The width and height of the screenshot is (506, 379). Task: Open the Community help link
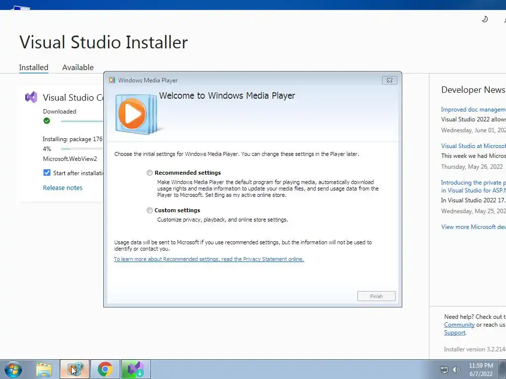(459, 325)
